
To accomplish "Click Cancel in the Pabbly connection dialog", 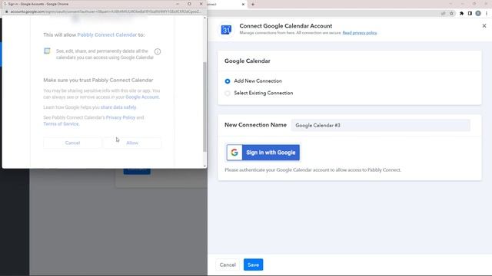I will (x=228, y=264).
